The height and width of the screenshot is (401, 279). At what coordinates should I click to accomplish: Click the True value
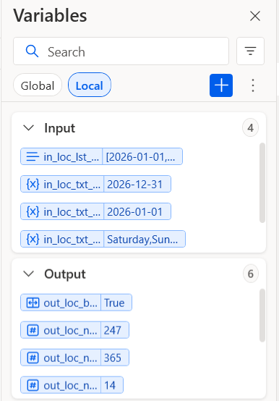click(x=114, y=303)
